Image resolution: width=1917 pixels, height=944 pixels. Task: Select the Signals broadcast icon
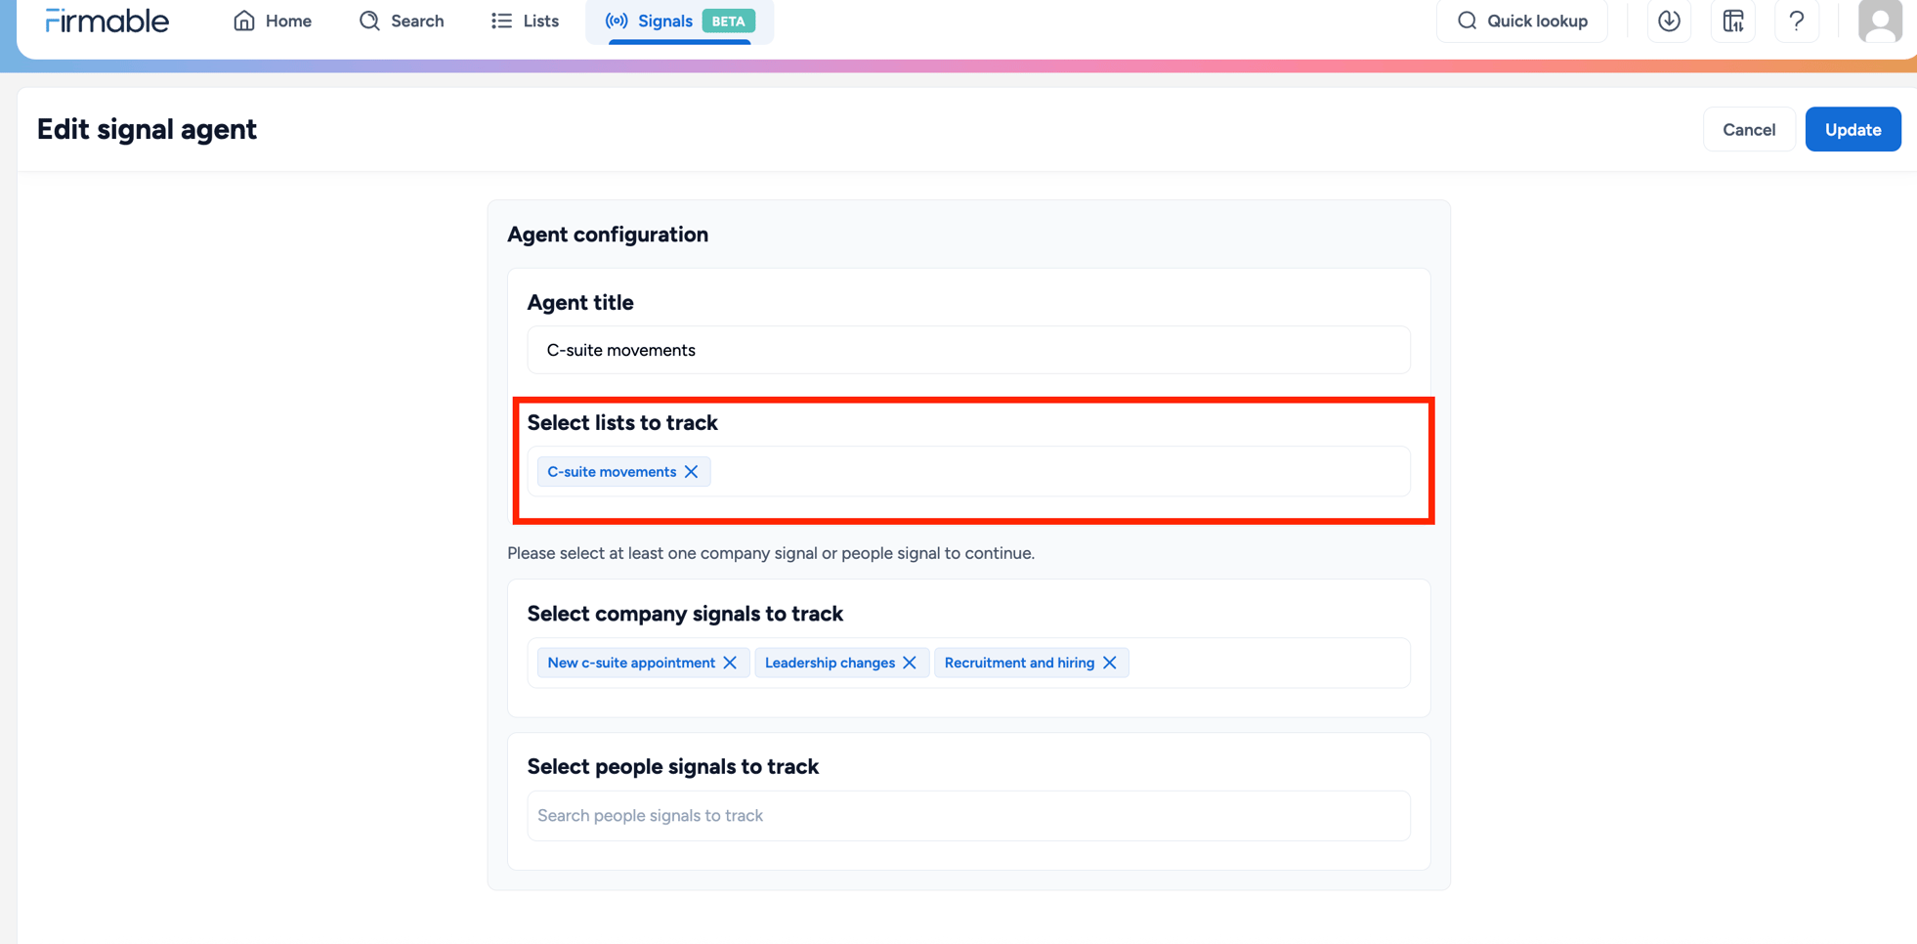click(617, 21)
